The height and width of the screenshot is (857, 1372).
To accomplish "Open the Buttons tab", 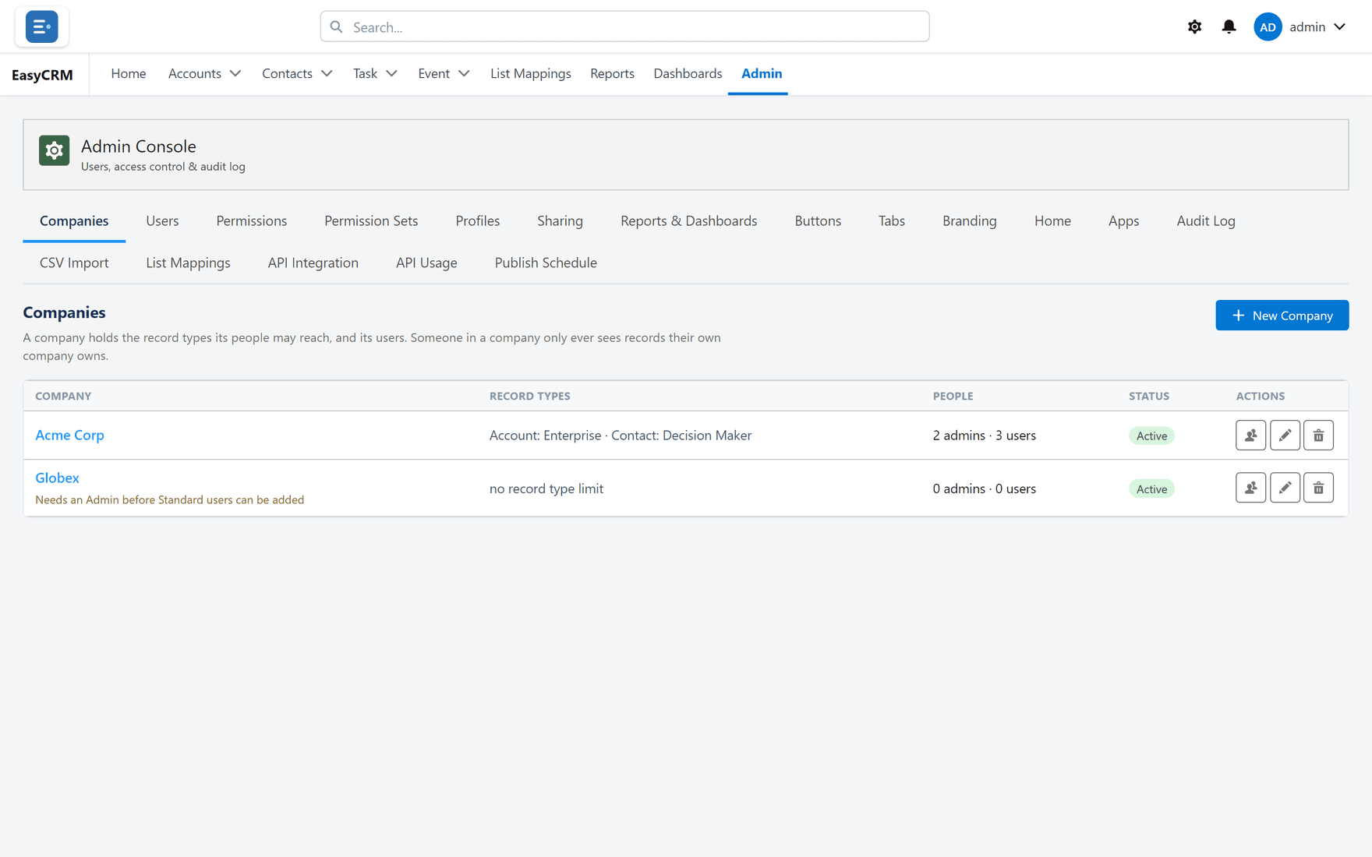I will point(818,220).
